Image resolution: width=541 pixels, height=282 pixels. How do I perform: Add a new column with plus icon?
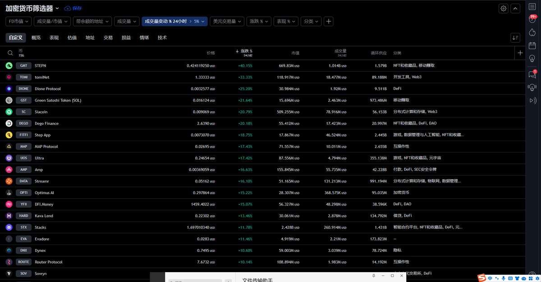520,53
